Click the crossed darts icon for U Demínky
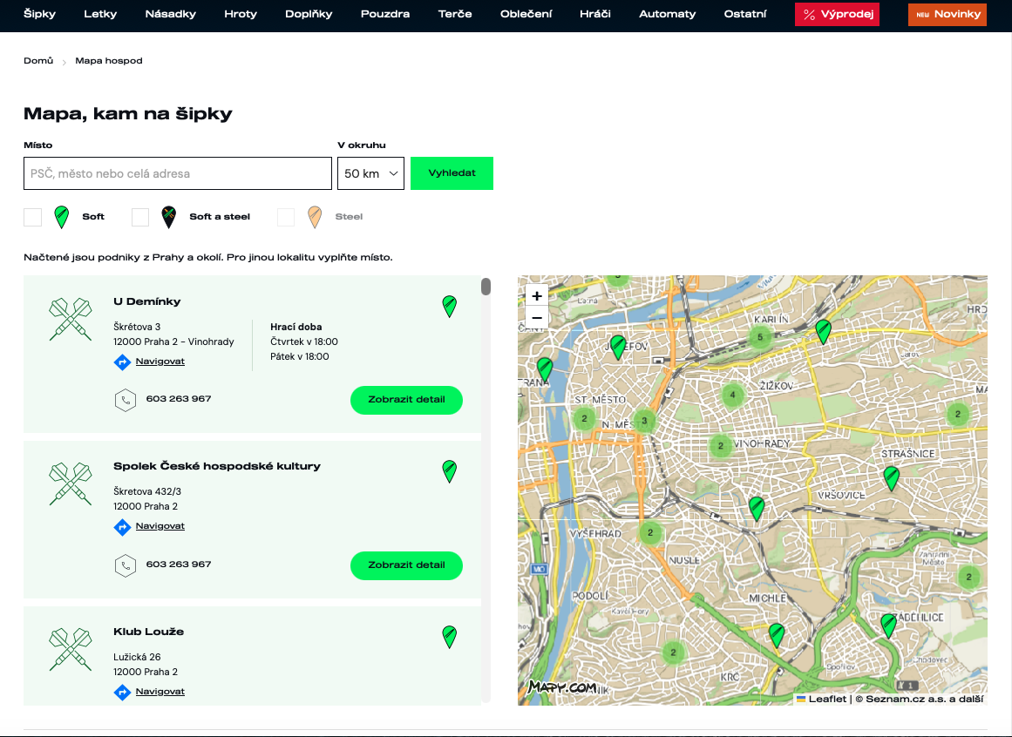 point(71,319)
